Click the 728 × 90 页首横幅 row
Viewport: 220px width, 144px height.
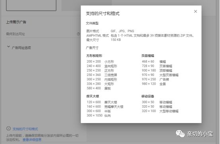(x=157, y=66)
